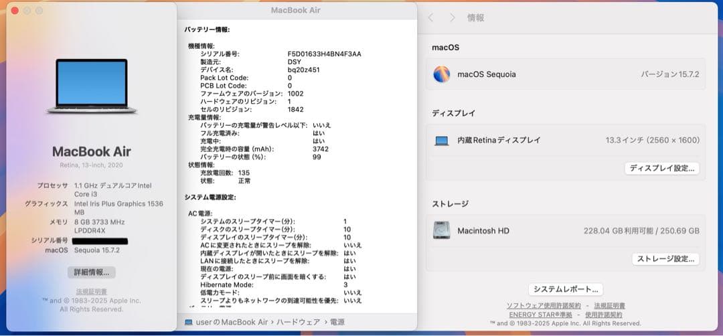Select 'userのMacBook Air' in path bar
723x336 pixels.
[x=232, y=322]
